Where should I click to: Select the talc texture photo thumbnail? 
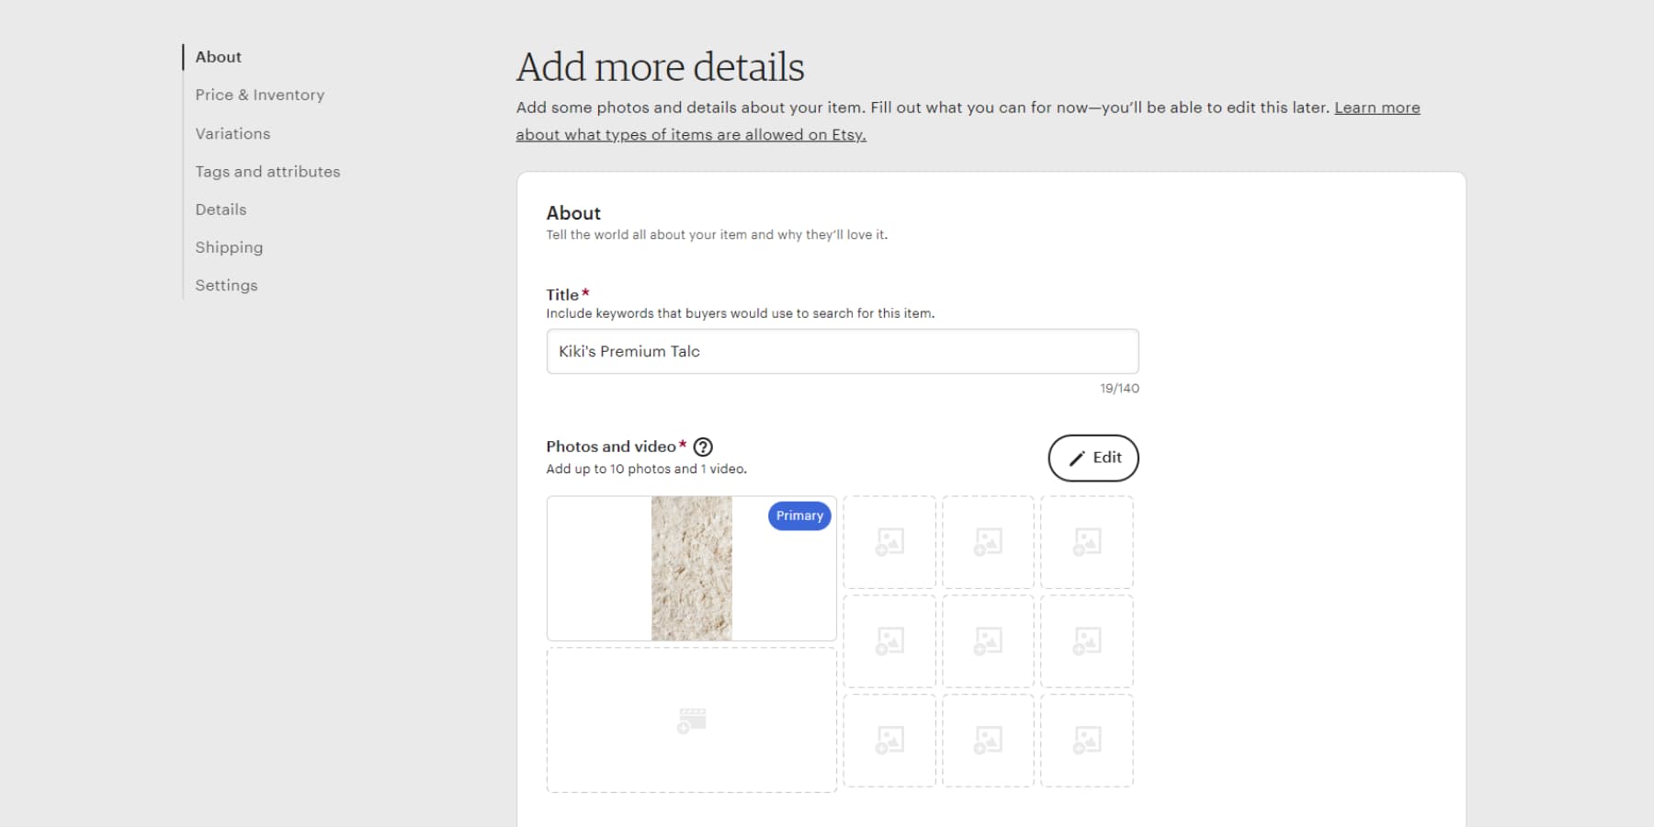pyautogui.click(x=690, y=567)
